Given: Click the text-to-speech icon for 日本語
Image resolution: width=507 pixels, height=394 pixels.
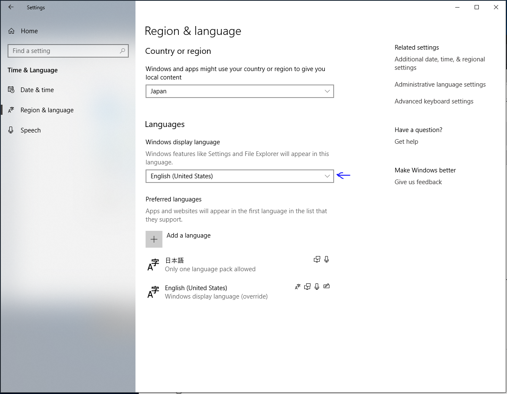Looking at the screenshot, I should 317,259.
